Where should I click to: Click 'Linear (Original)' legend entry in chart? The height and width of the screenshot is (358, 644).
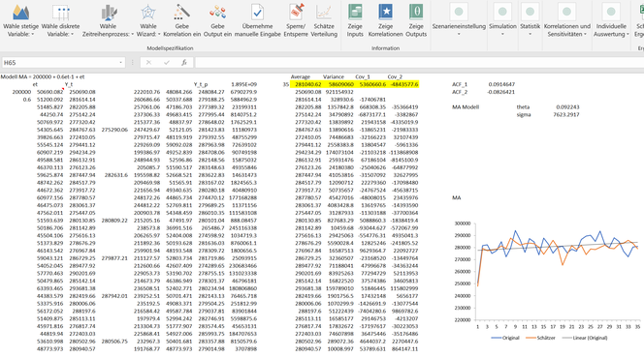585,338
